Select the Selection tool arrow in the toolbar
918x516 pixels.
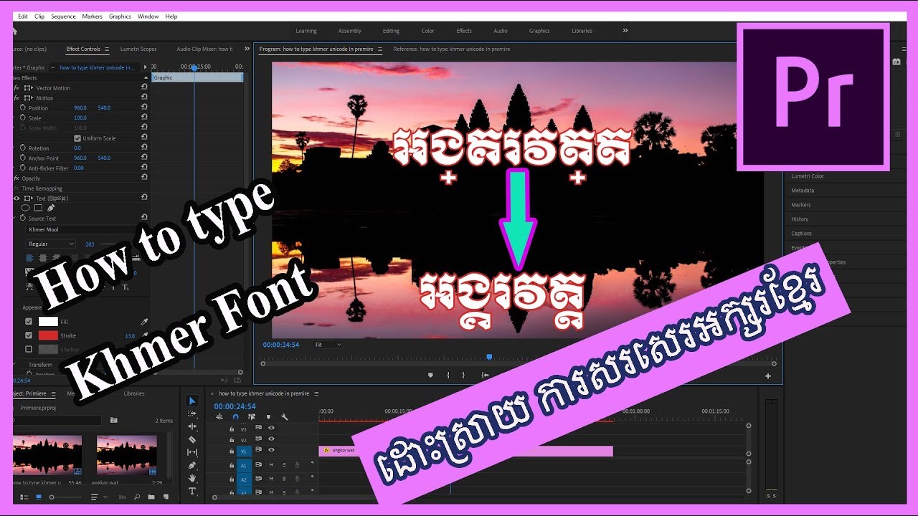[x=192, y=401]
